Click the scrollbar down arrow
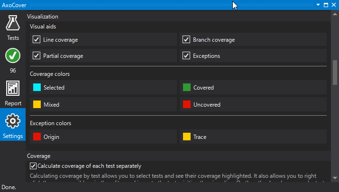Screen dimensions: 339x192 (335, 178)
